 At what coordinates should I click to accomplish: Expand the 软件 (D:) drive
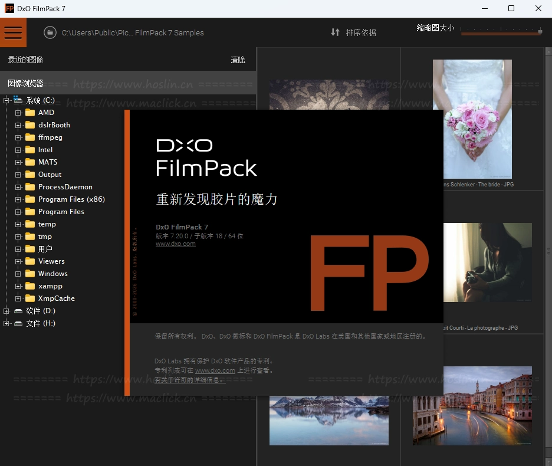6,311
